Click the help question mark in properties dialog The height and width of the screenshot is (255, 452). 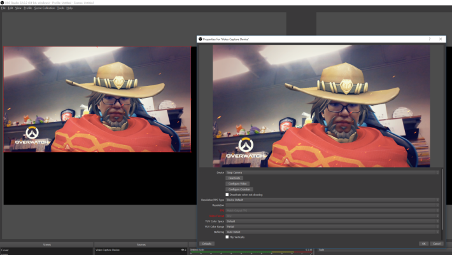tap(429, 39)
